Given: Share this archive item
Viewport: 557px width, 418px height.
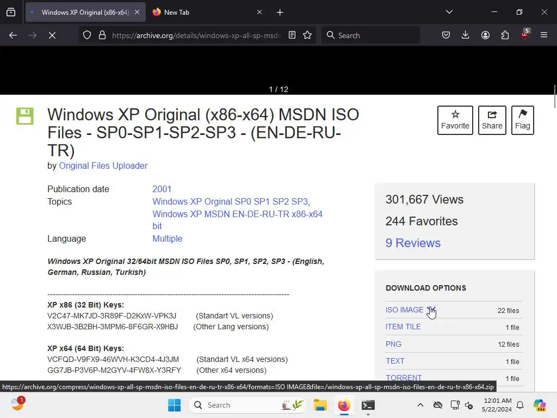Looking at the screenshot, I should [x=492, y=120].
